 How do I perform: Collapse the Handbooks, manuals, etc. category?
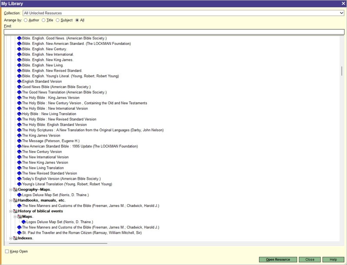(x=10, y=200)
